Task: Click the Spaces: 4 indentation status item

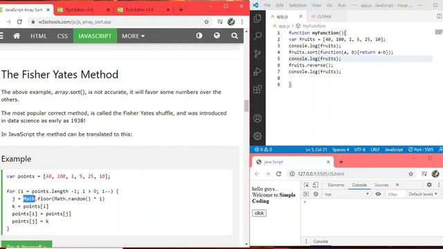Action: [341, 149]
